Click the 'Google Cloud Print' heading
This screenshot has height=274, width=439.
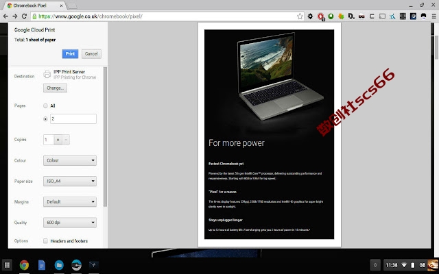pyautogui.click(x=35, y=30)
